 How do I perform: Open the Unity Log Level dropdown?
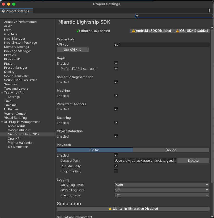(x=162, y=185)
